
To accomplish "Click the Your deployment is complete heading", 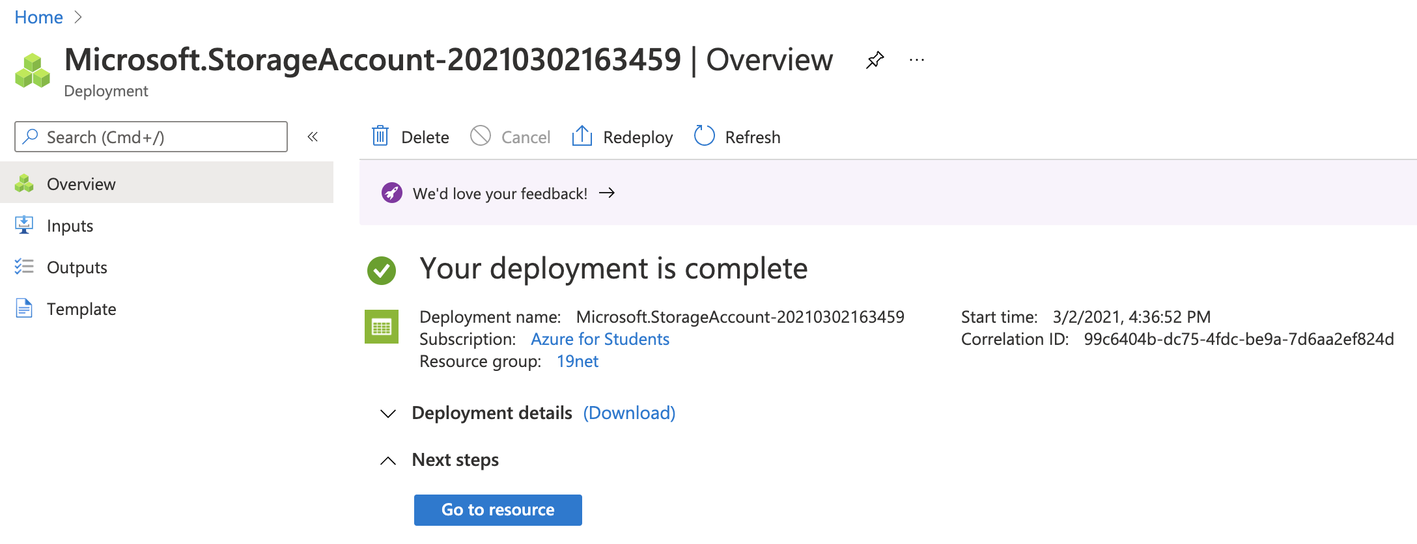I will coord(613,269).
